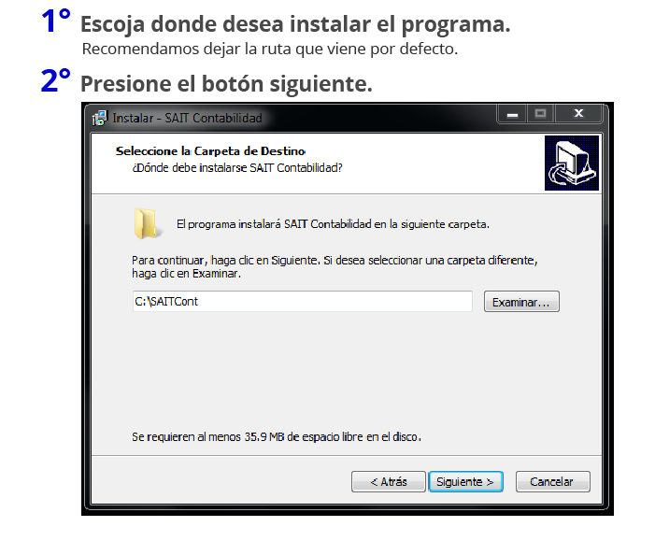Click the Presione el botón siguiente heading

(x=226, y=83)
